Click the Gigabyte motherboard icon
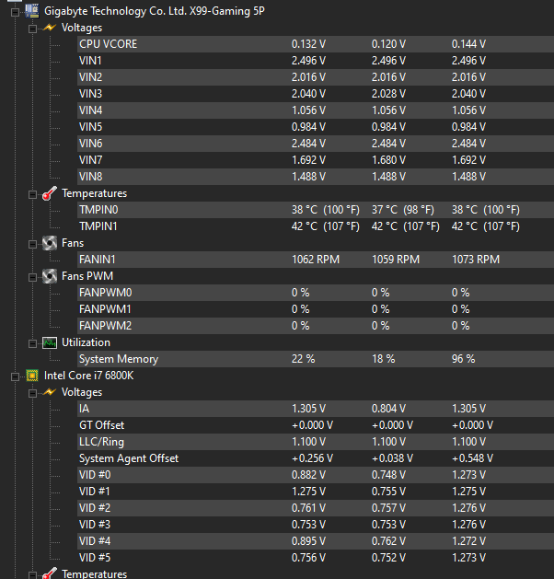This screenshot has height=579, width=554. 32,11
